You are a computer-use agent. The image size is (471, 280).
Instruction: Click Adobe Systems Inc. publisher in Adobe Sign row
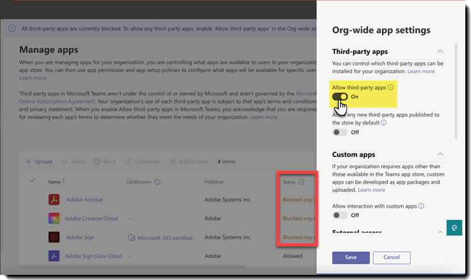(228, 237)
